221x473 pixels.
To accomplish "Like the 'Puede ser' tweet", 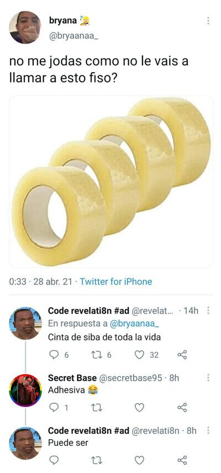I will (x=139, y=460).
